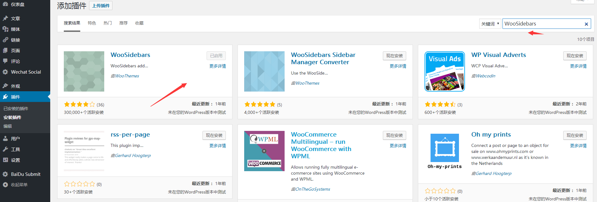Click the star rating of WP Visual Adverts
Screen dimensions: 597x202
[440, 104]
